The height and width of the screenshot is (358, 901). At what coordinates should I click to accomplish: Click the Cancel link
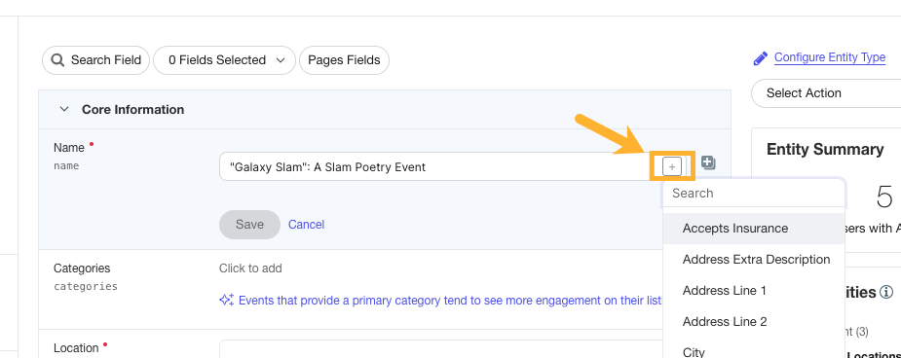click(x=306, y=225)
